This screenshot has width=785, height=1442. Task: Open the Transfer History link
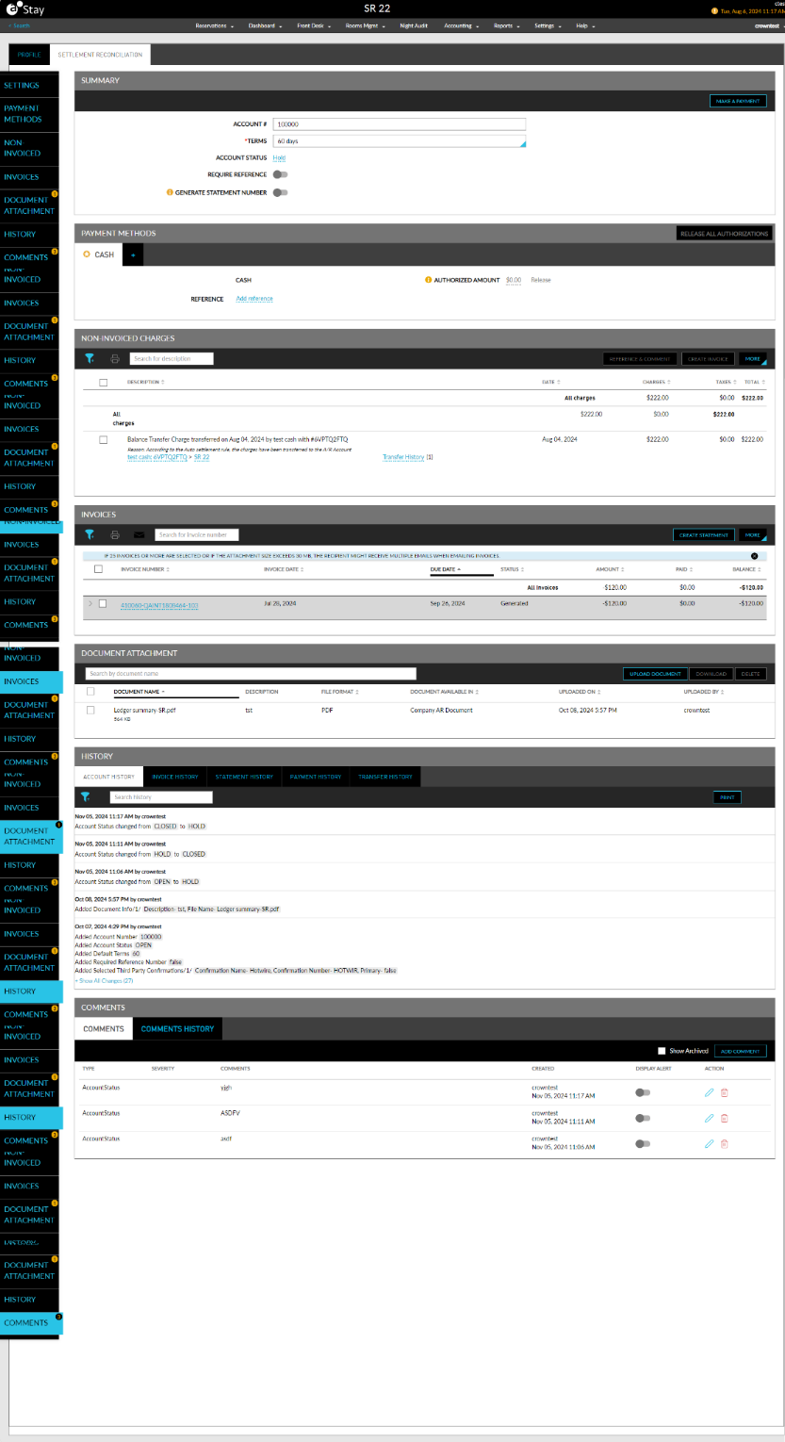click(404, 457)
